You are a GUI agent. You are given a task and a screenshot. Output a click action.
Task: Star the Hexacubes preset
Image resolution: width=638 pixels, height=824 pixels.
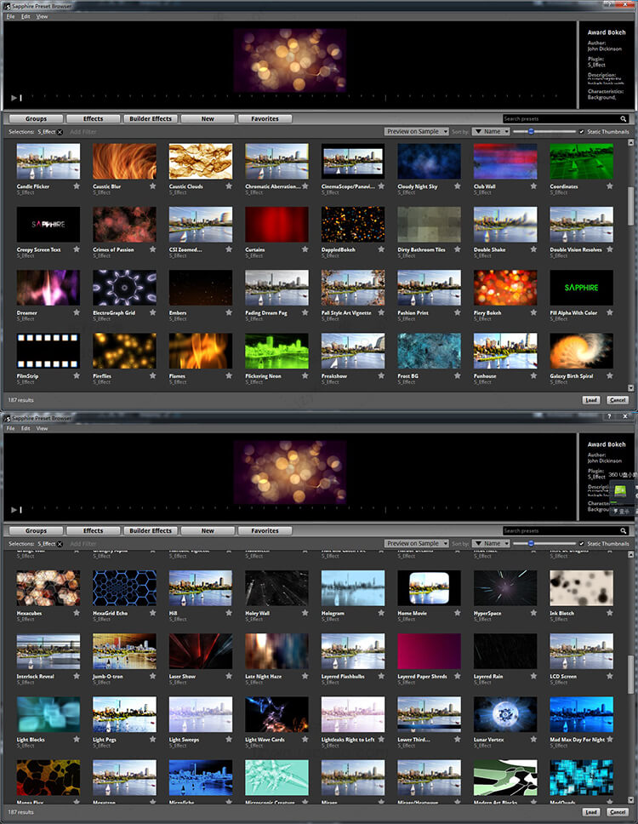(x=77, y=613)
